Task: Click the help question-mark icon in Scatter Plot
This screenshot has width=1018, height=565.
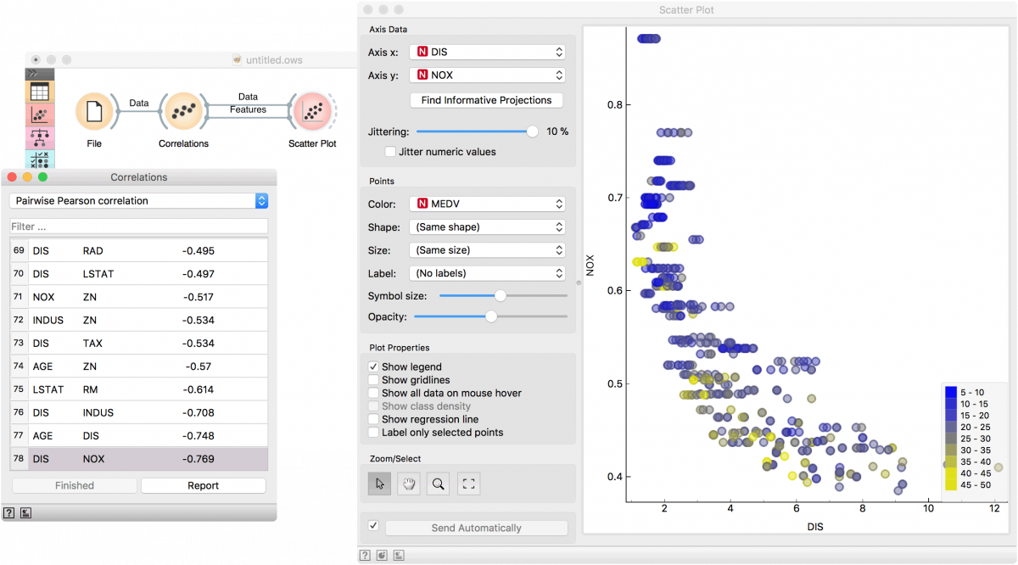Action: point(365,554)
